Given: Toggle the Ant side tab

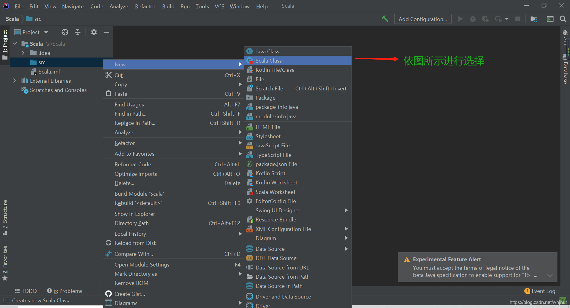Looking at the screenshot, I should pyautogui.click(x=565, y=37).
